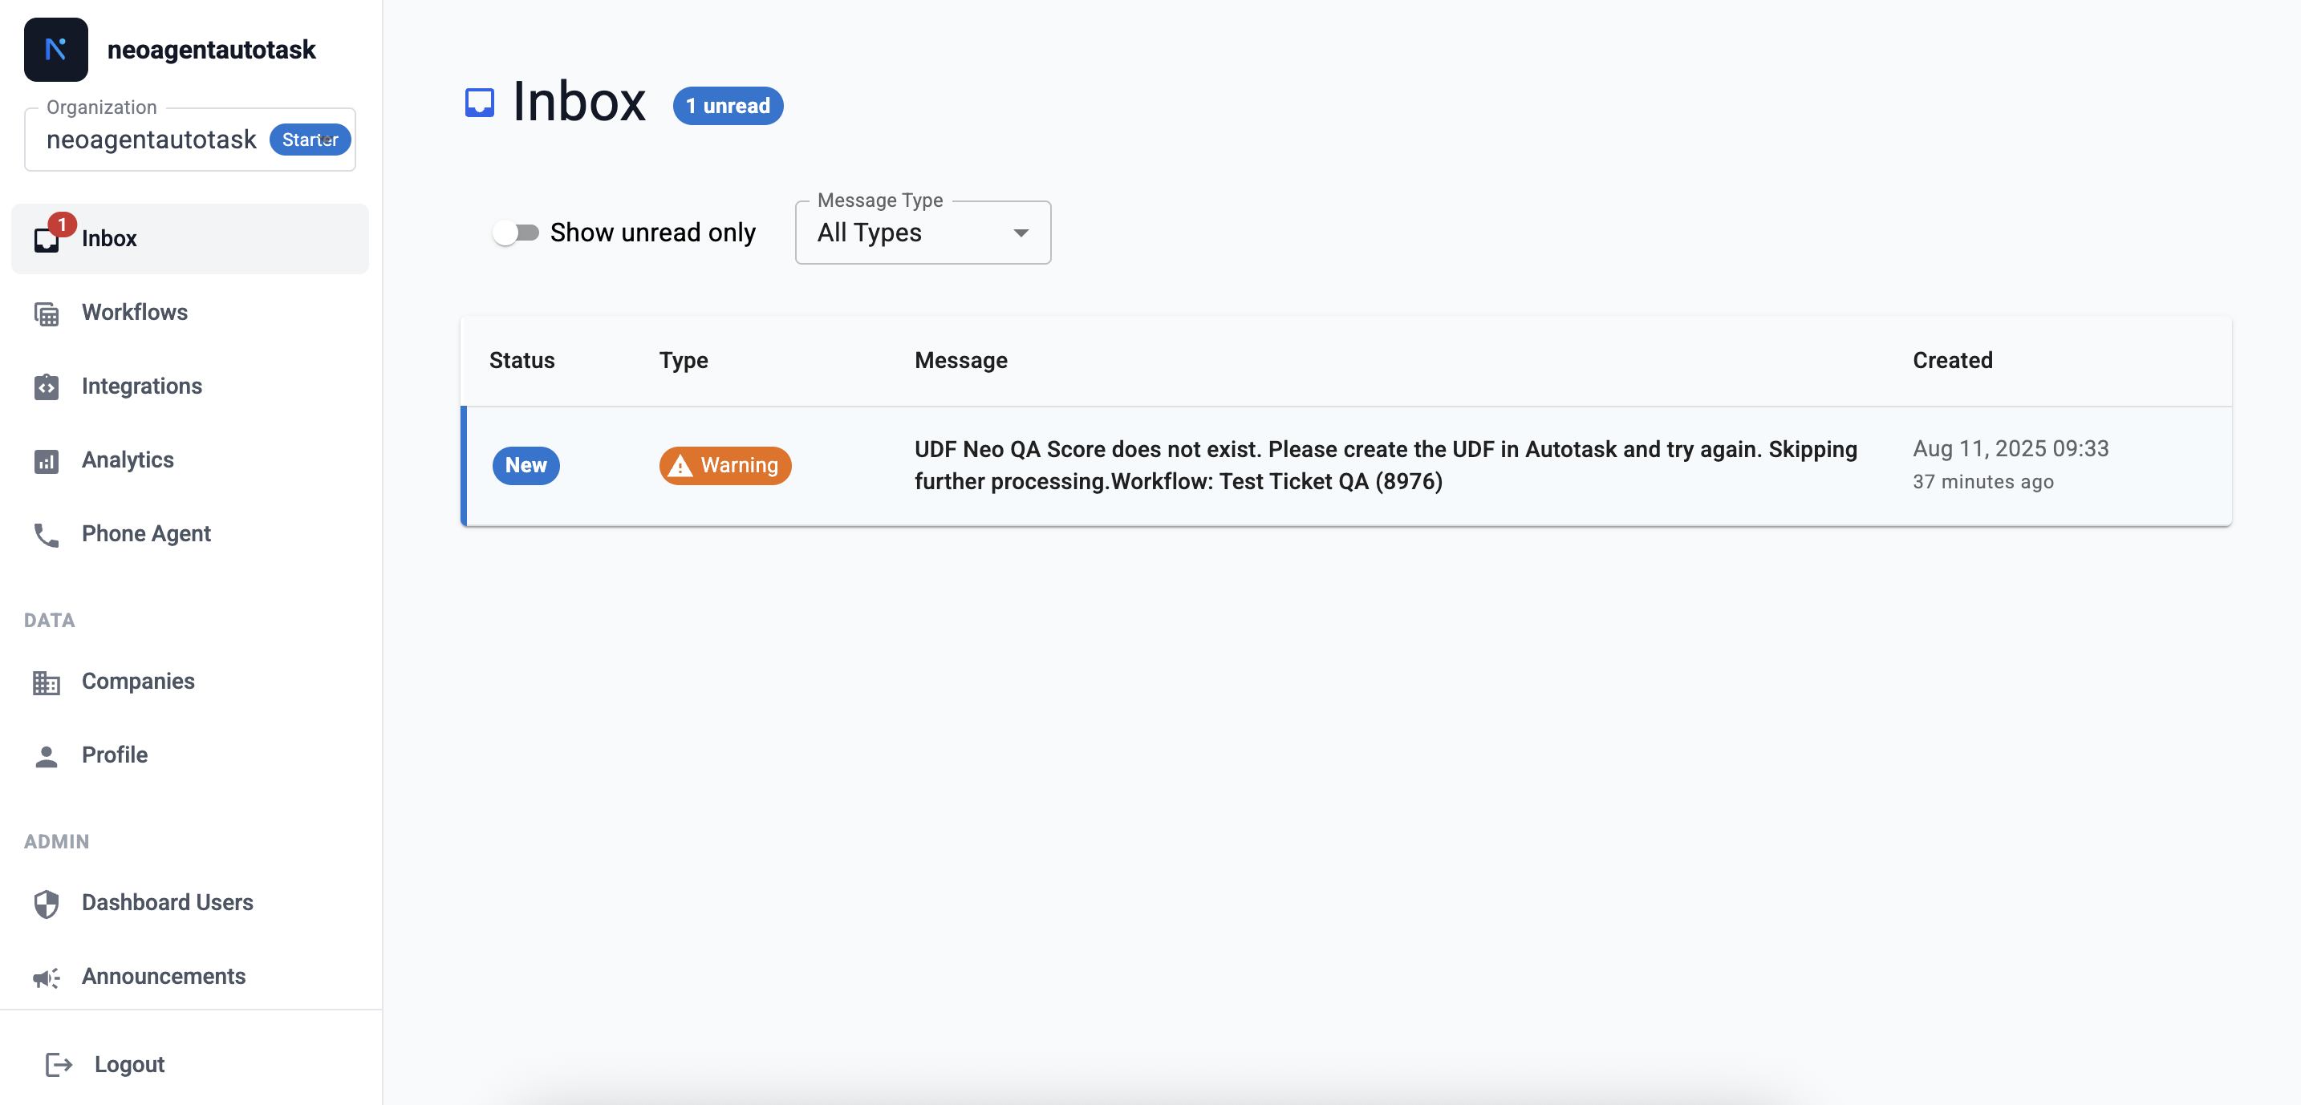Image resolution: width=2301 pixels, height=1105 pixels.
Task: Click the Inbox sidebar icon with badge
Action: tap(47, 239)
